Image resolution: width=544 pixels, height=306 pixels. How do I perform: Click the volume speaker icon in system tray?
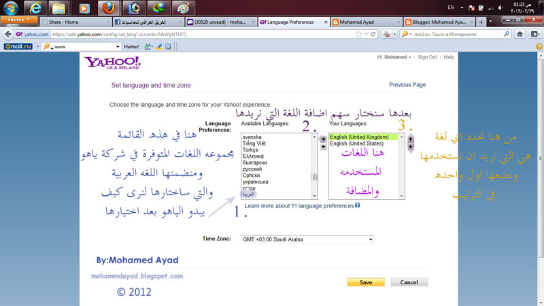point(500,7)
